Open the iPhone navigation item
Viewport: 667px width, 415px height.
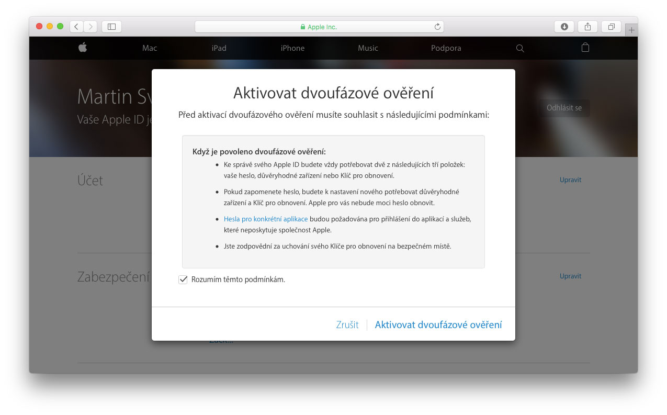(292, 48)
